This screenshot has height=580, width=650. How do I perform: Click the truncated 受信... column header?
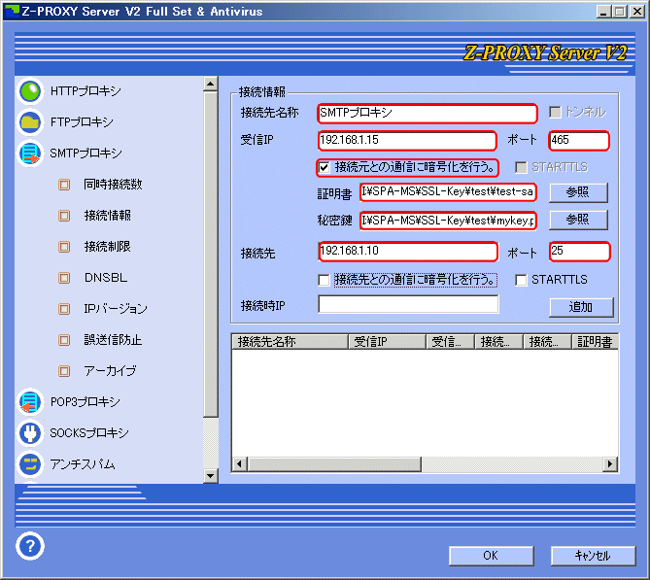click(x=450, y=342)
